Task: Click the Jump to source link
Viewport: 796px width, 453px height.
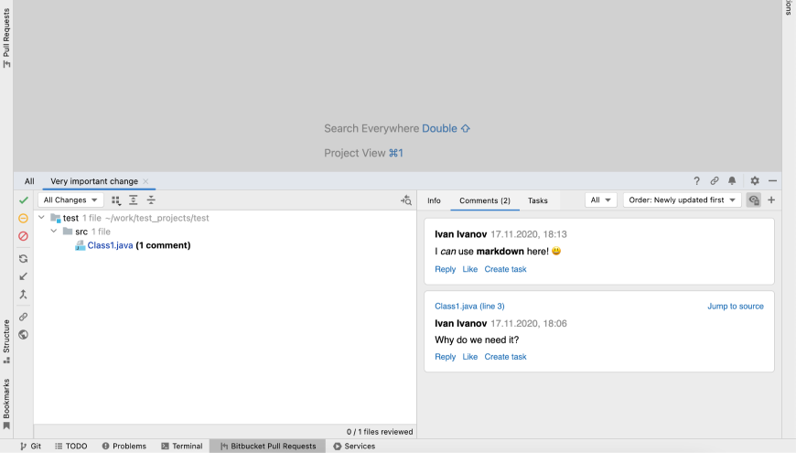Action: click(735, 306)
